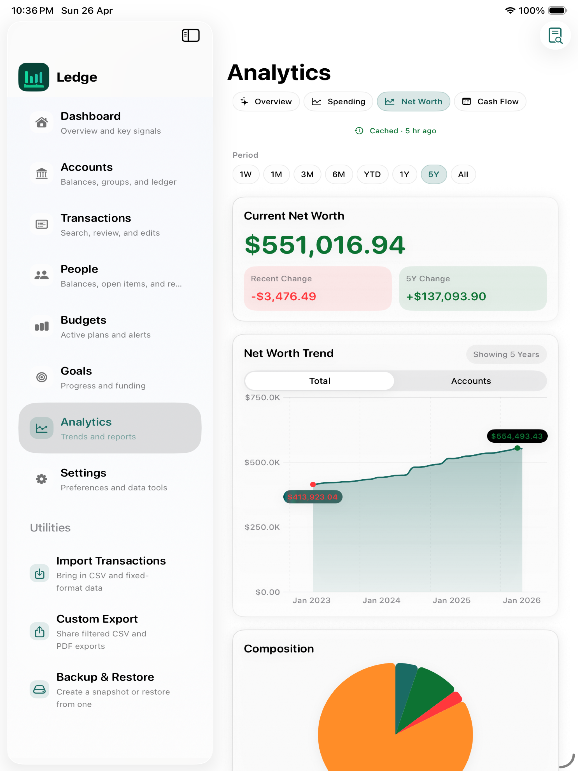Open Goals progress and funding

click(x=110, y=377)
